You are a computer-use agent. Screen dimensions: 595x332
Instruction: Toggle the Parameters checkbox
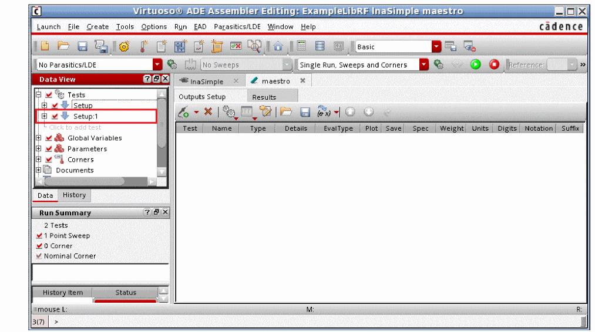pyautogui.click(x=49, y=148)
